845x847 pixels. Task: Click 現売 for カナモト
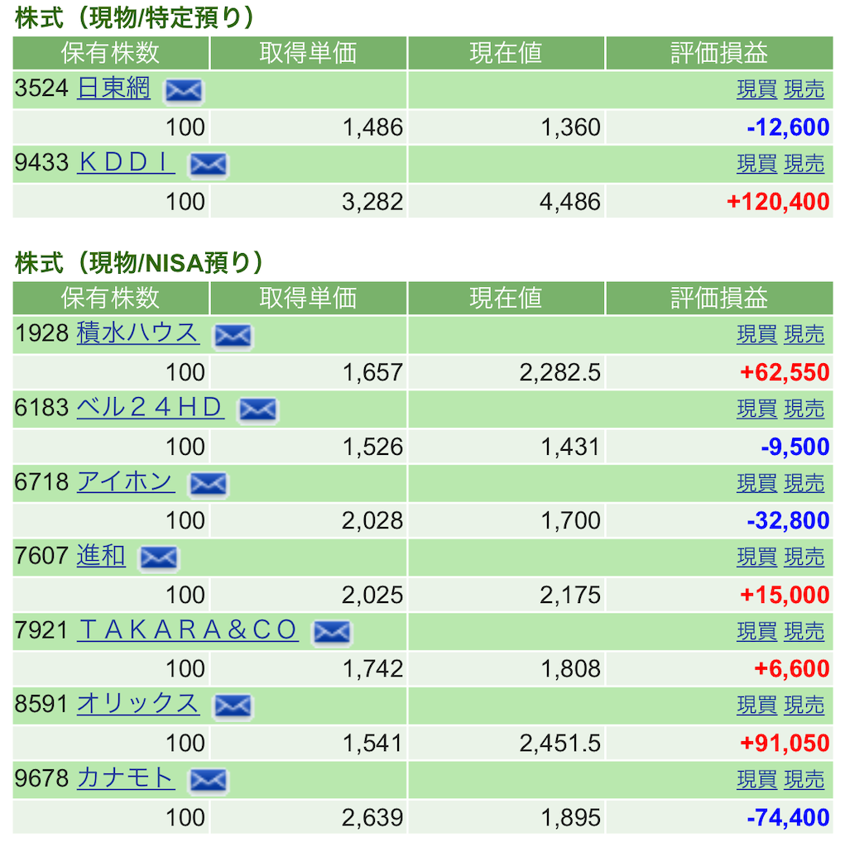(x=804, y=780)
